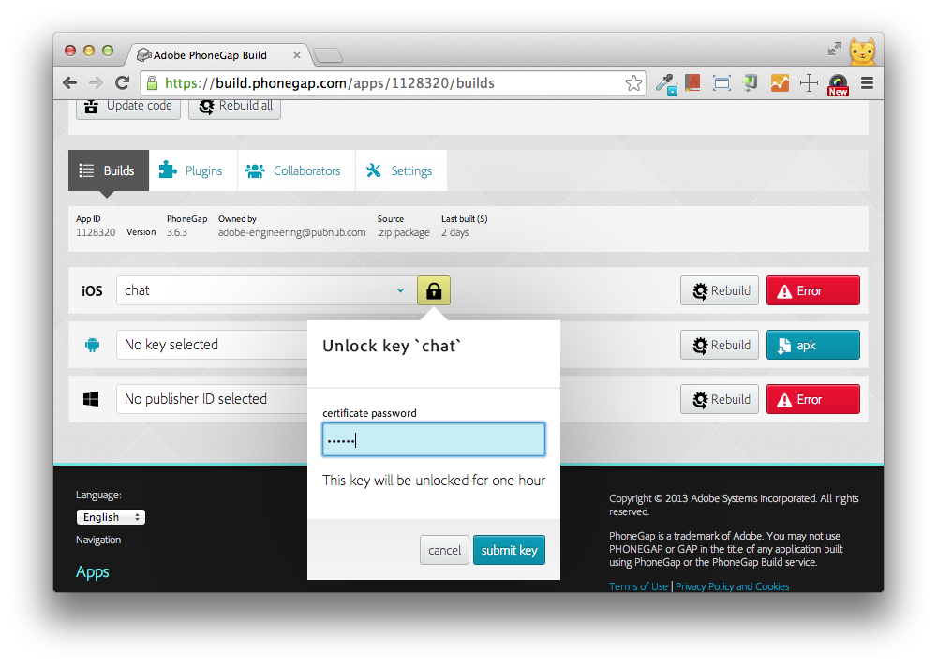Viewport: 937px width, 666px height.
Task: Focus the certificate password field
Action: 433,440
